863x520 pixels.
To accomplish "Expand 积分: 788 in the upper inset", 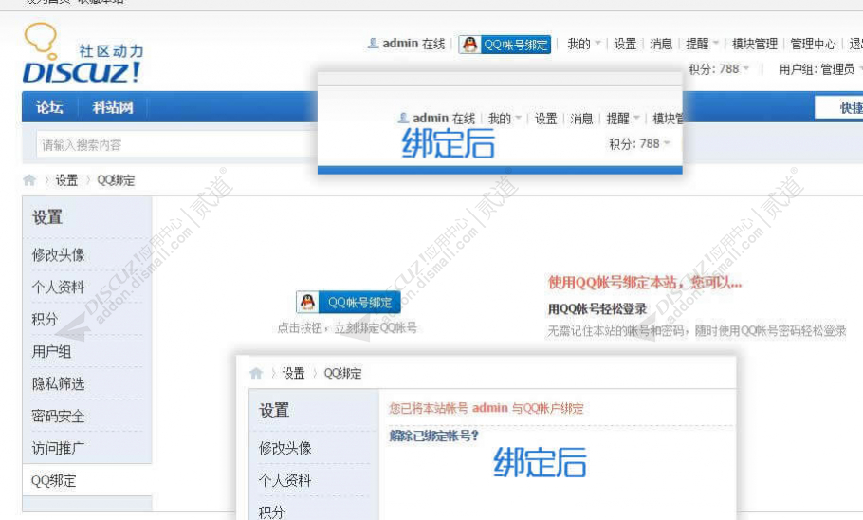I will pyautogui.click(x=639, y=144).
